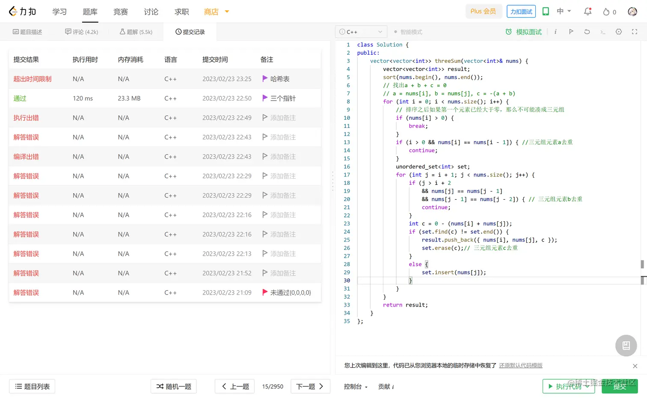
Task: Switch to the 题解 (5.5k) tab
Action: (136, 32)
